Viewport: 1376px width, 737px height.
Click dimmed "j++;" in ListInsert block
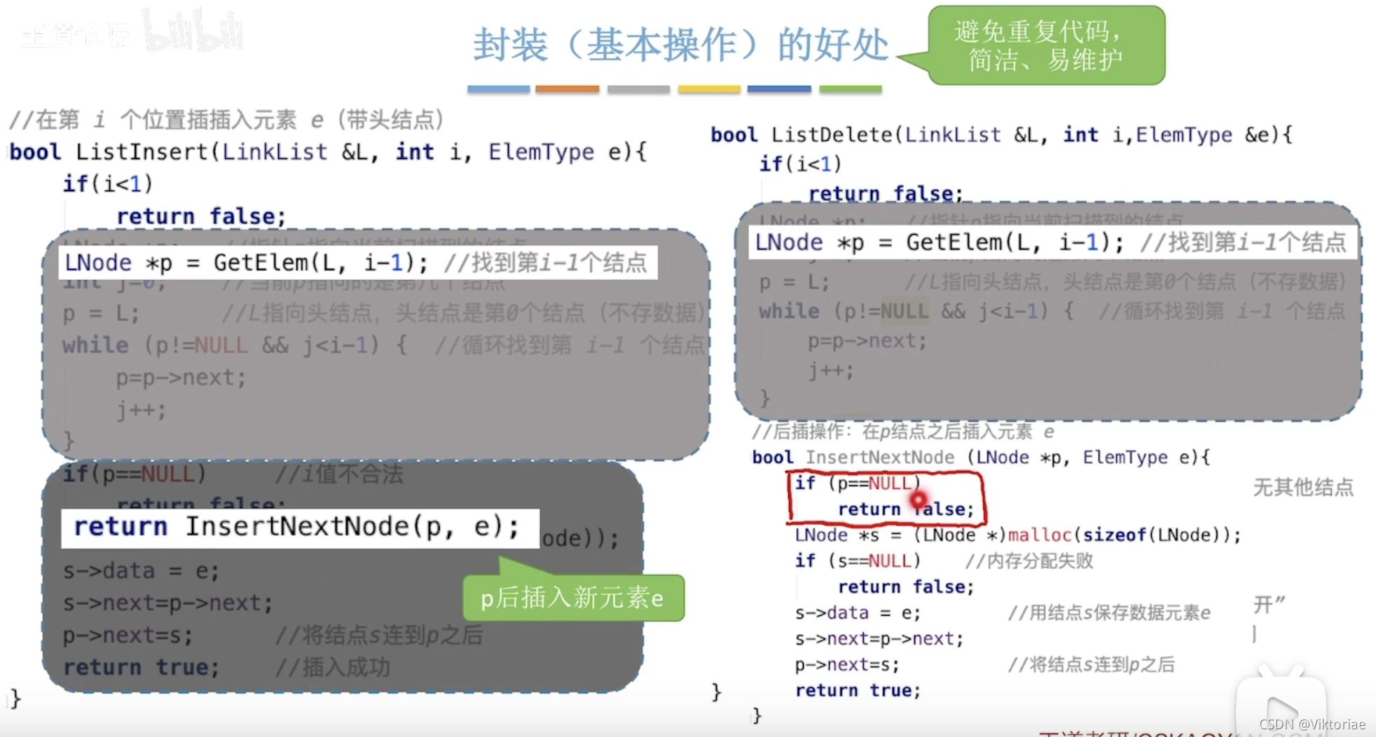(x=142, y=409)
